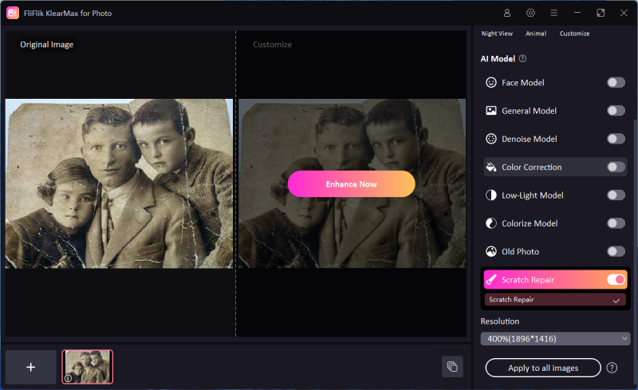
Task: Click the Old Photo icon
Action: (491, 251)
